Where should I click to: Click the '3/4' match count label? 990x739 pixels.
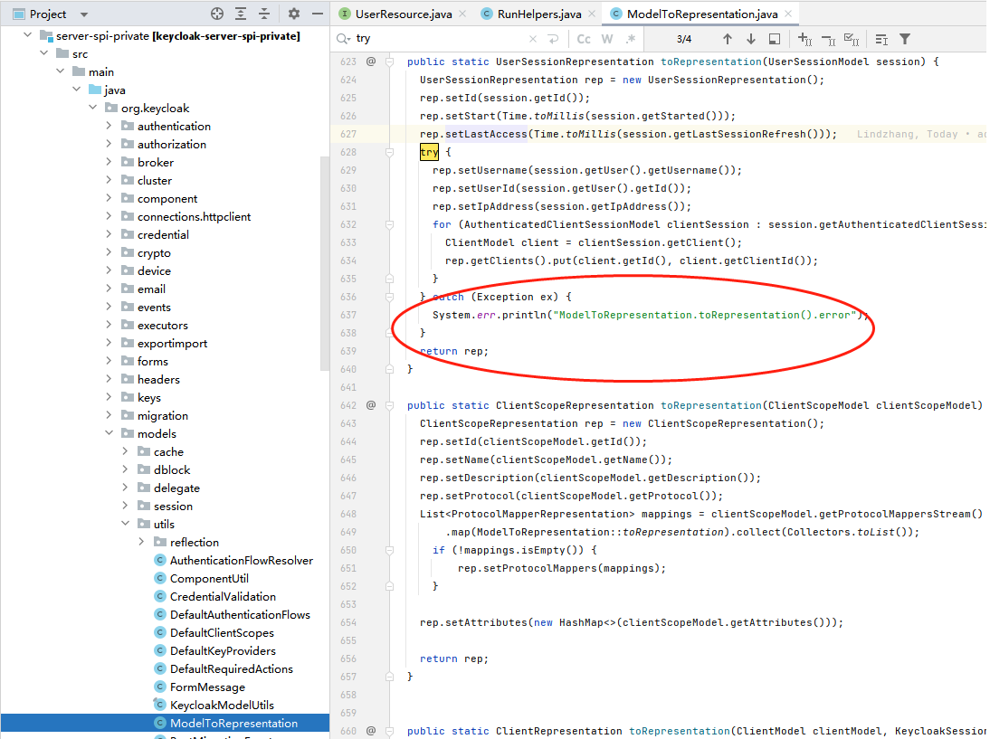[684, 39]
